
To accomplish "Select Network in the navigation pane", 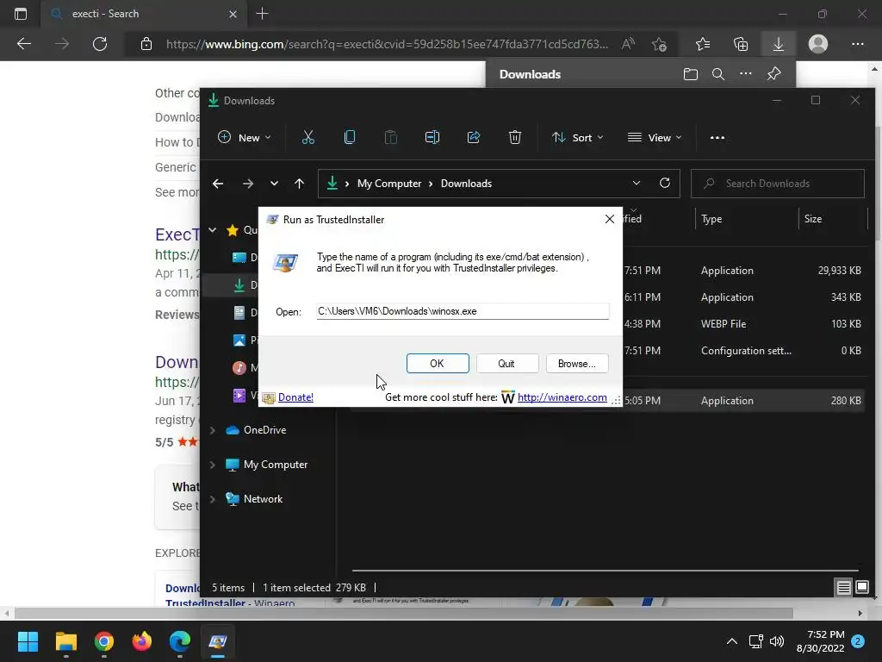I will [x=263, y=499].
